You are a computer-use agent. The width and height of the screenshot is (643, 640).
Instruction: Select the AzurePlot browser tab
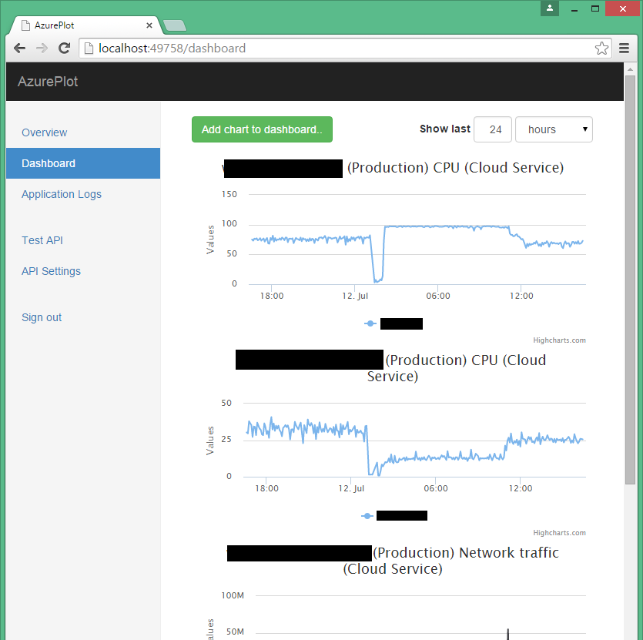click(x=77, y=24)
